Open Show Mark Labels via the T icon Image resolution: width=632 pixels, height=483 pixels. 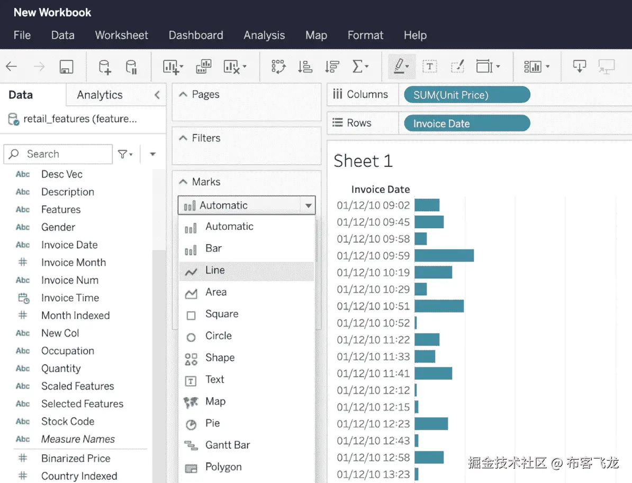point(430,67)
